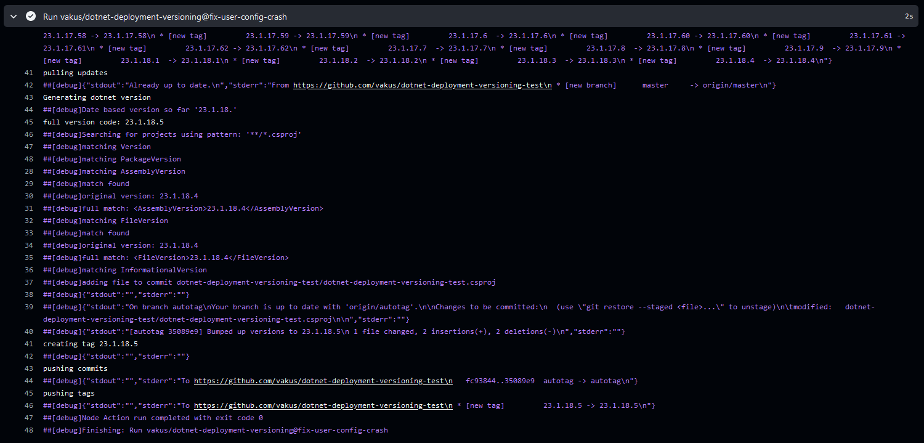This screenshot has height=443, width=924.
Task: Select line number 45 next to "full version code"
Action: [28, 121]
